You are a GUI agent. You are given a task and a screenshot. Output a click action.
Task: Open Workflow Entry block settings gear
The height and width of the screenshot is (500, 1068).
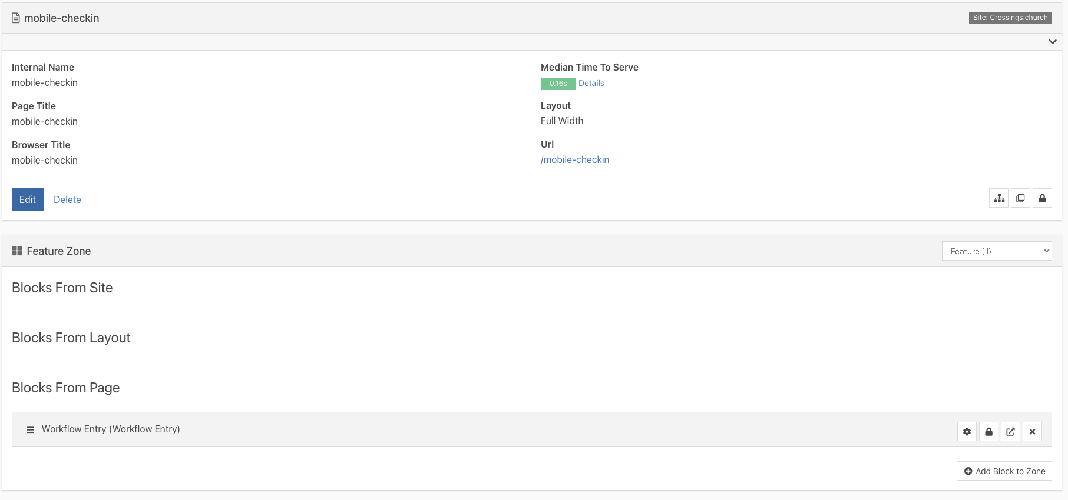click(x=967, y=432)
